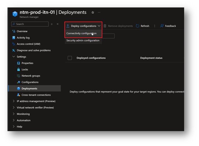Click the Activity log book icon
The image size is (199, 146).
(13, 38)
